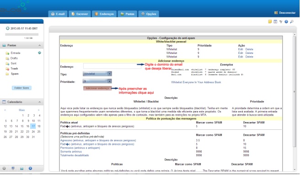The image size is (301, 175).
Task: Select the Totalmente desabilitado policy
Action: [x=75, y=155]
